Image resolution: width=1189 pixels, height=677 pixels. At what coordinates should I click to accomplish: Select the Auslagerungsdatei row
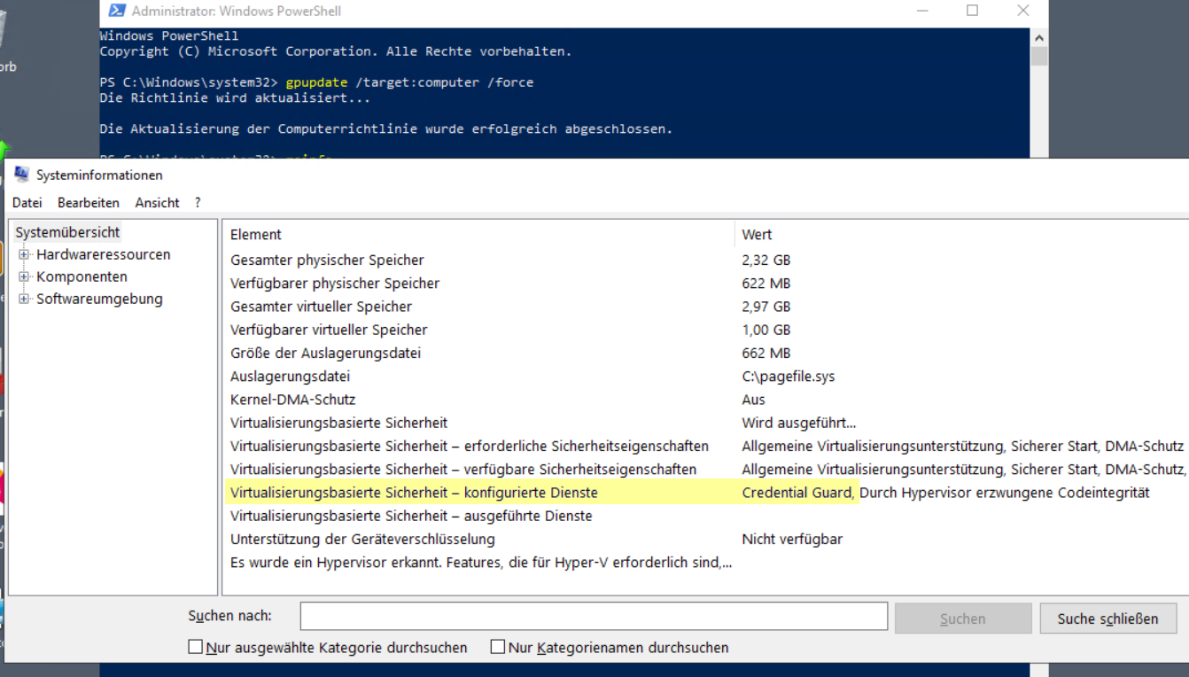(706, 377)
